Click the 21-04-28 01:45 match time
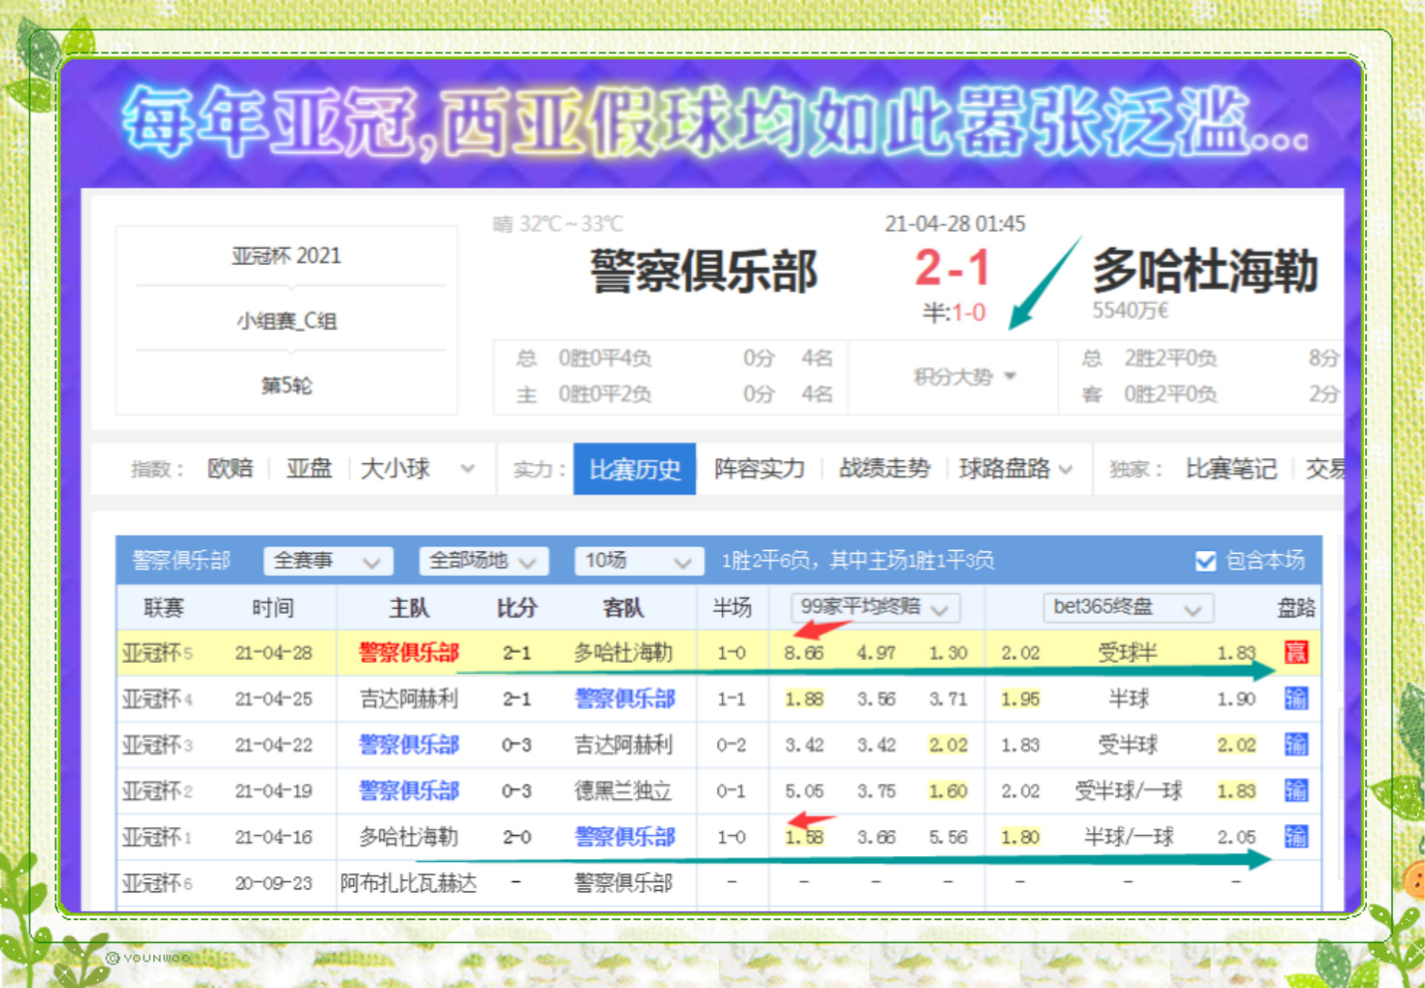1425x988 pixels. tap(954, 224)
